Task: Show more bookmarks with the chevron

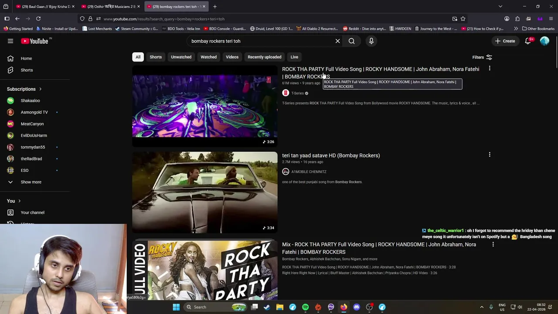Action: 516,29
